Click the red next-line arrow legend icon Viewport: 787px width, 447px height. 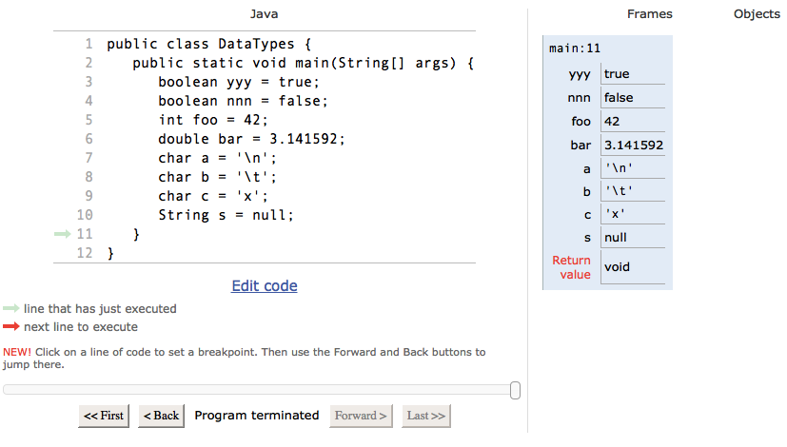point(11,326)
